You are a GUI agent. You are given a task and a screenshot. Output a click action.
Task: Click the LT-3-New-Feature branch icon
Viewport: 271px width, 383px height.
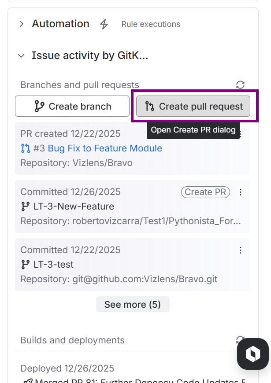(x=26, y=206)
